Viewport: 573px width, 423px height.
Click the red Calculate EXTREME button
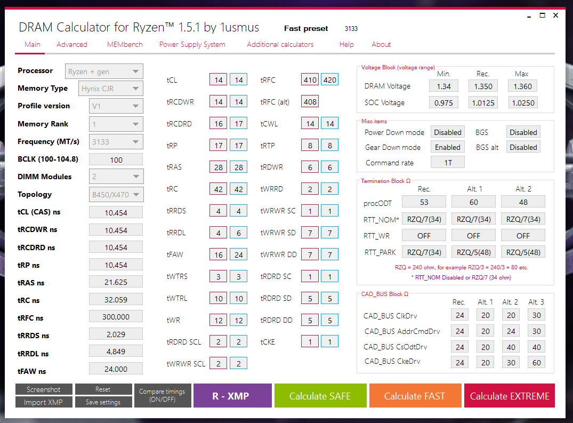coord(510,396)
